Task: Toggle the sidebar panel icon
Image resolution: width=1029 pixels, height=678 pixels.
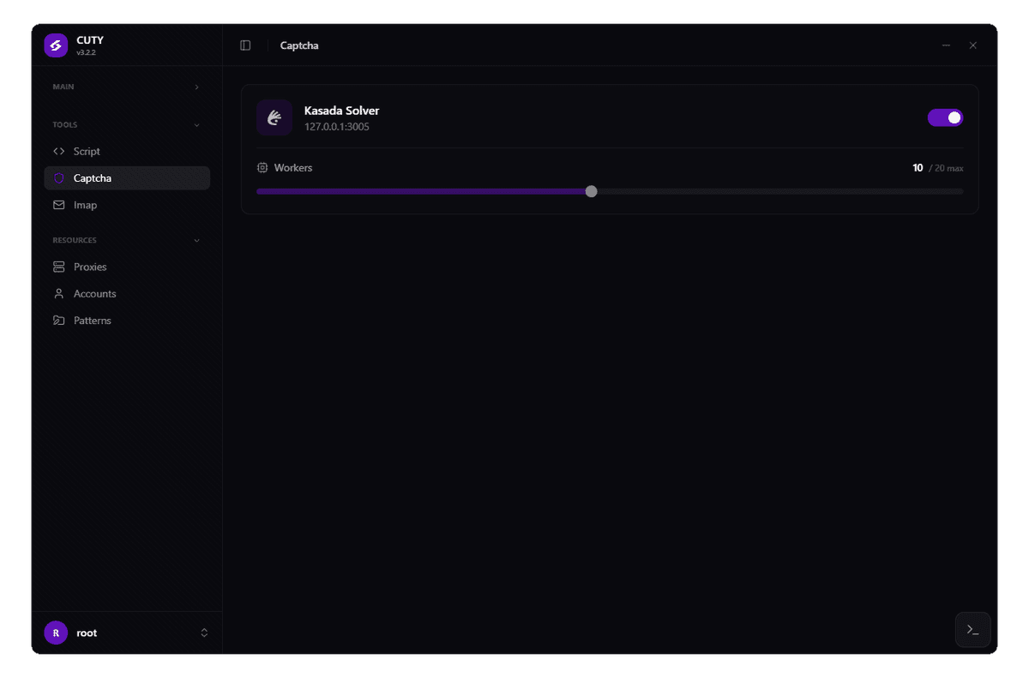Action: pyautogui.click(x=245, y=45)
